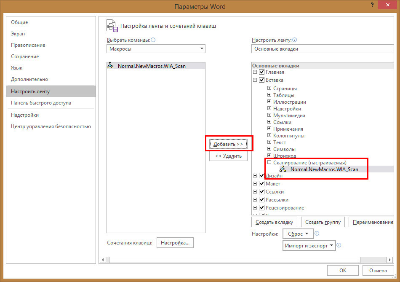Select Normal.NewMacros.WIA_Scan in commands list
This screenshot has height=282, width=400.
click(x=156, y=66)
